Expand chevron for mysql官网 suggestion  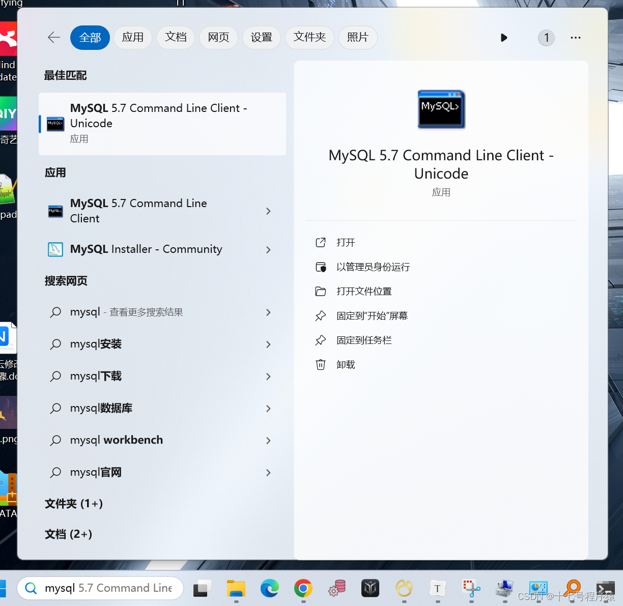268,473
